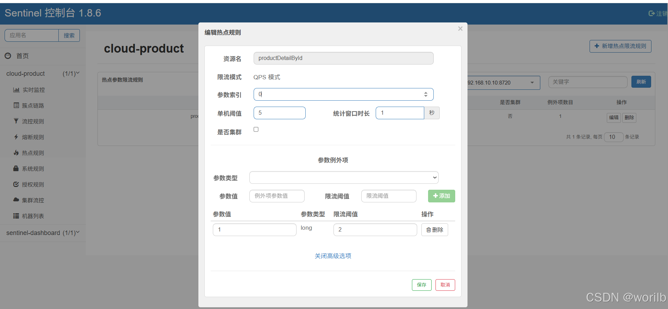This screenshot has height=309, width=668.
Task: Close the 编辑热点规则 dialog with X
Action: tap(460, 29)
